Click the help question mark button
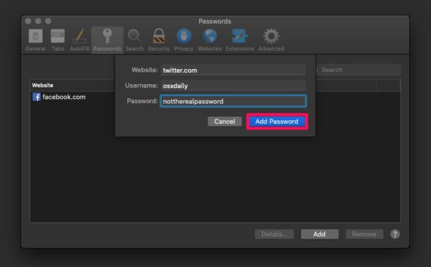The width and height of the screenshot is (431, 267). pos(395,235)
